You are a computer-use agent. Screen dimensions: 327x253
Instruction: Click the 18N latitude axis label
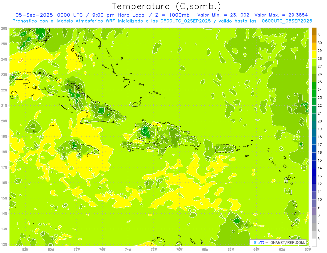[4, 152]
